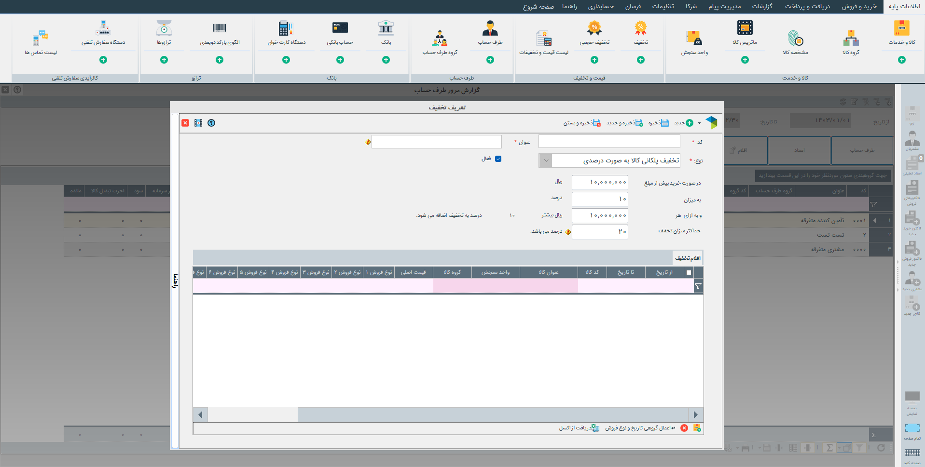Toggle the فعال checkbox

[x=498, y=159]
